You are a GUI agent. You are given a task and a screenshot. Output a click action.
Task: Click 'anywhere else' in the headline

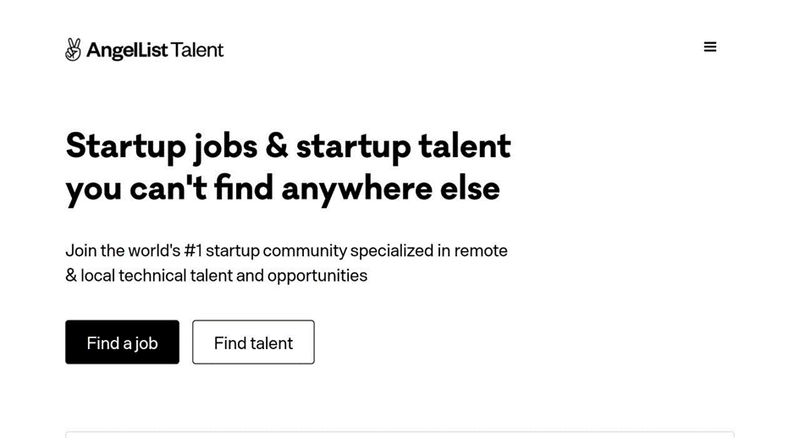coord(390,188)
